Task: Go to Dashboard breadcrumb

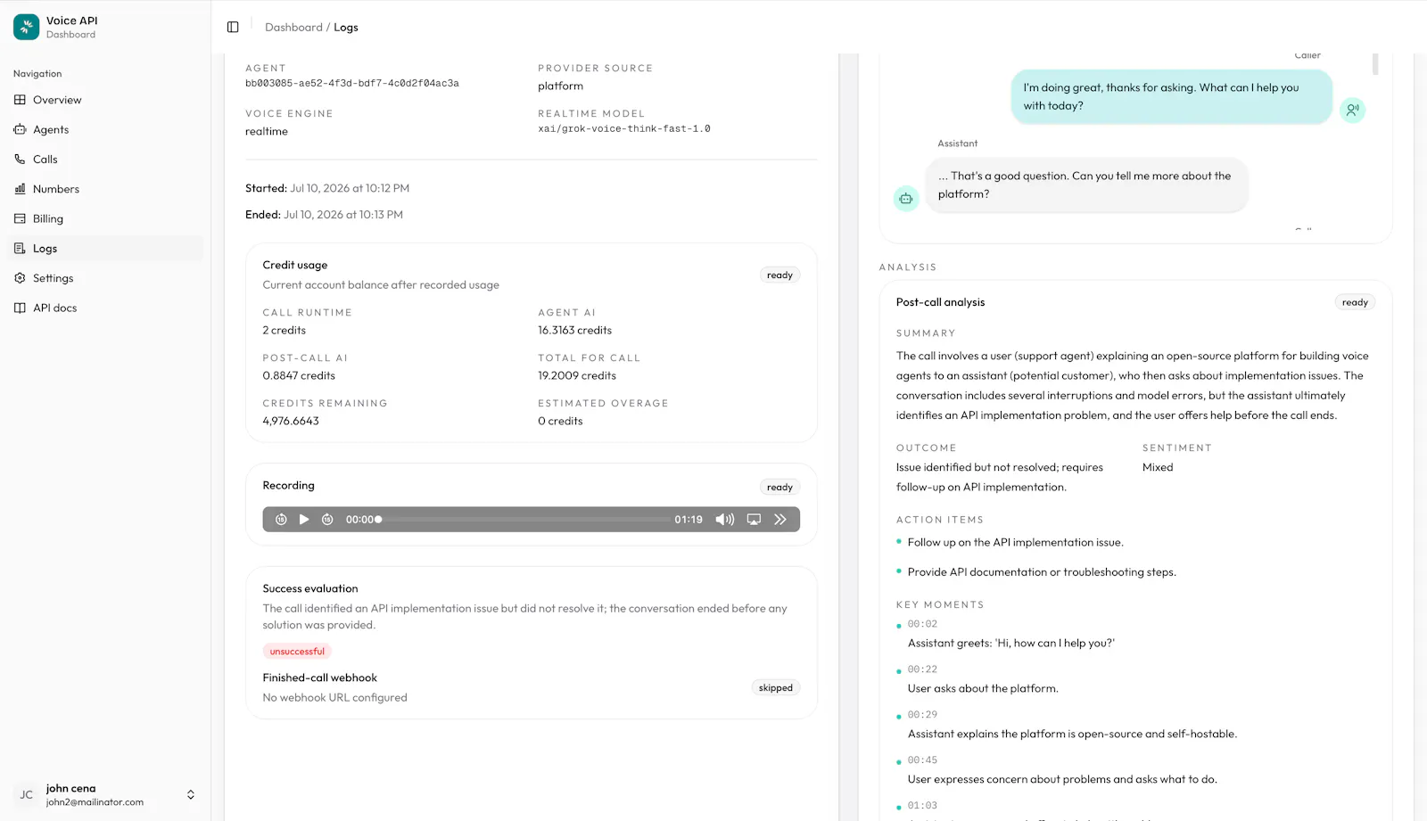Action: click(x=293, y=28)
